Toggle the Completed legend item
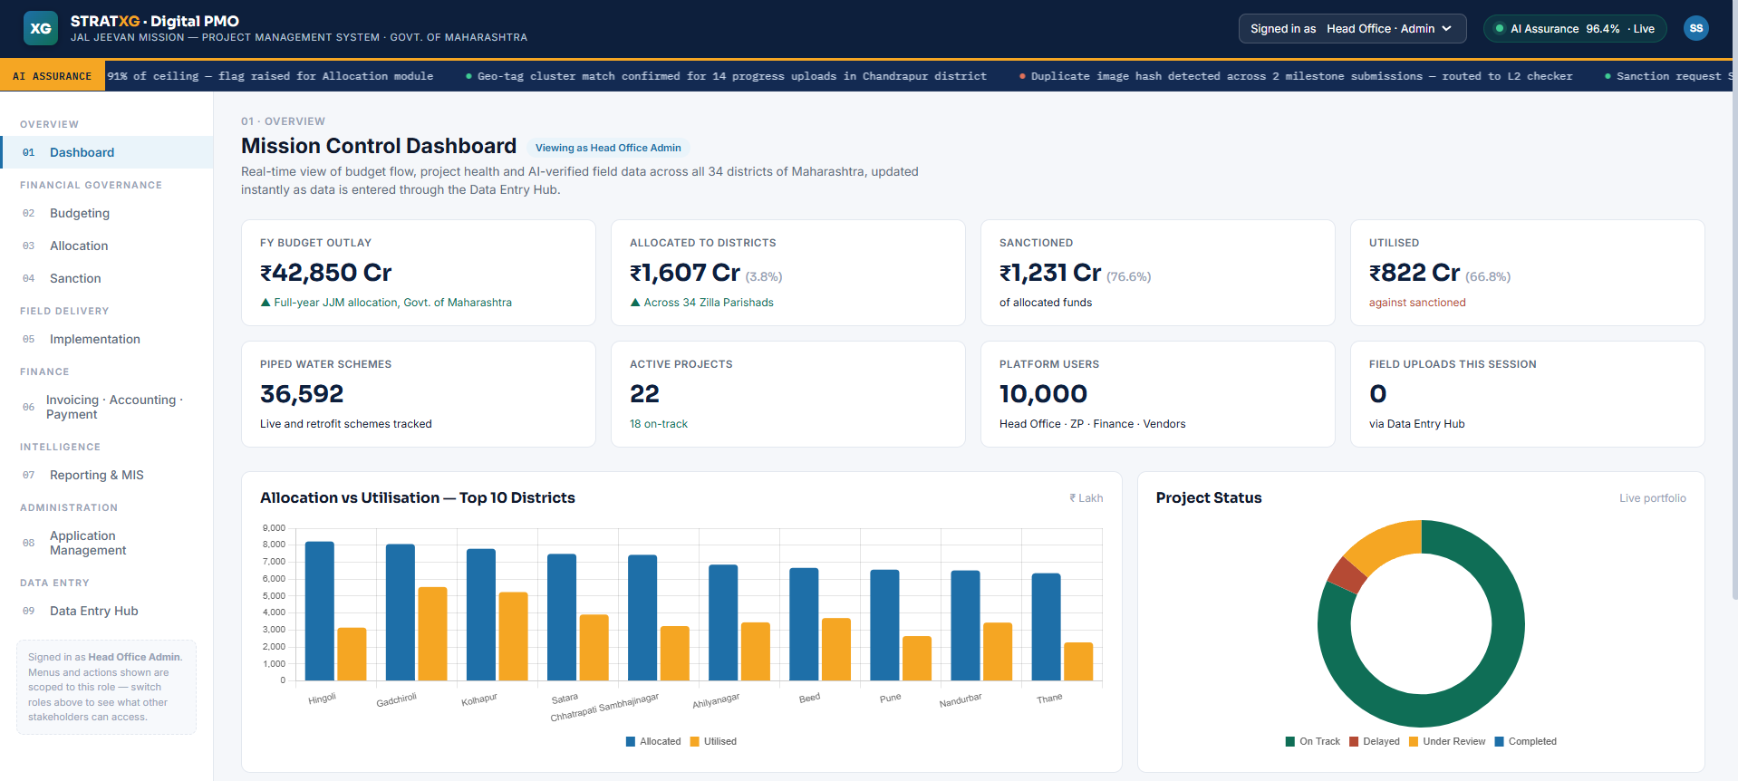Image resolution: width=1738 pixels, height=781 pixels. pyautogui.click(x=1526, y=741)
